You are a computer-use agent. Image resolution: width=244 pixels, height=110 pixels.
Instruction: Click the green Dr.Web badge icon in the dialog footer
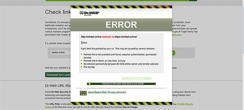(83, 93)
